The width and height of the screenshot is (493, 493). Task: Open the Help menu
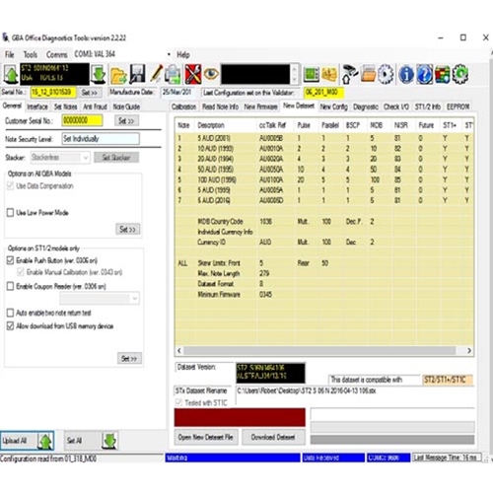point(183,54)
